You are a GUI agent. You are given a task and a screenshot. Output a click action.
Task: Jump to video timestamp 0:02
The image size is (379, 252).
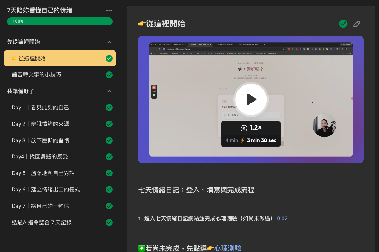click(282, 218)
